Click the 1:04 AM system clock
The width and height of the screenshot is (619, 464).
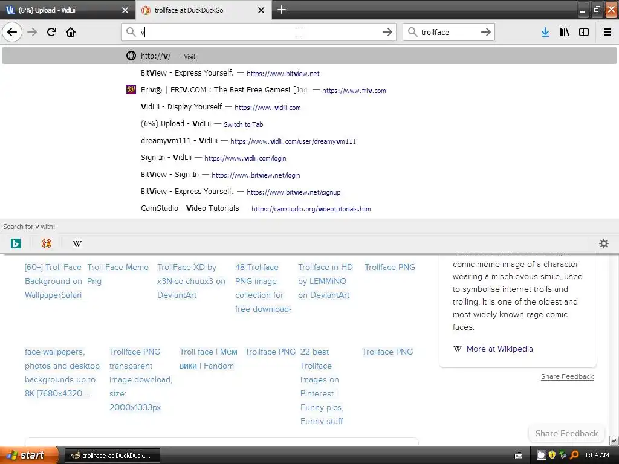597,455
